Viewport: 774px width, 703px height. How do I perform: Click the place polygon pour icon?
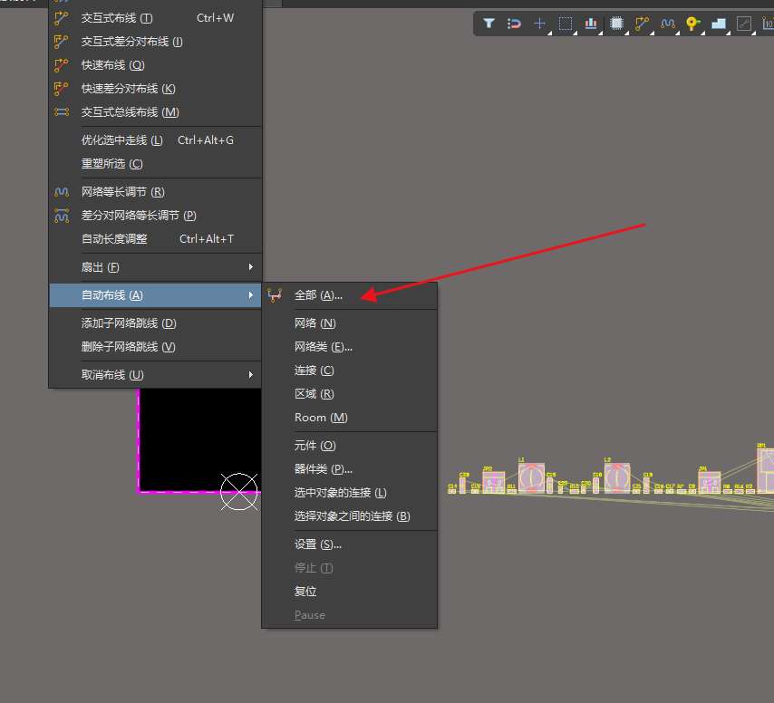pyautogui.click(x=718, y=24)
